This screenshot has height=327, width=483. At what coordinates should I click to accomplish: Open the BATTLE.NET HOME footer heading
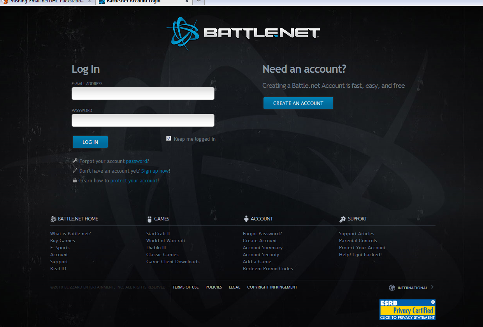point(78,219)
